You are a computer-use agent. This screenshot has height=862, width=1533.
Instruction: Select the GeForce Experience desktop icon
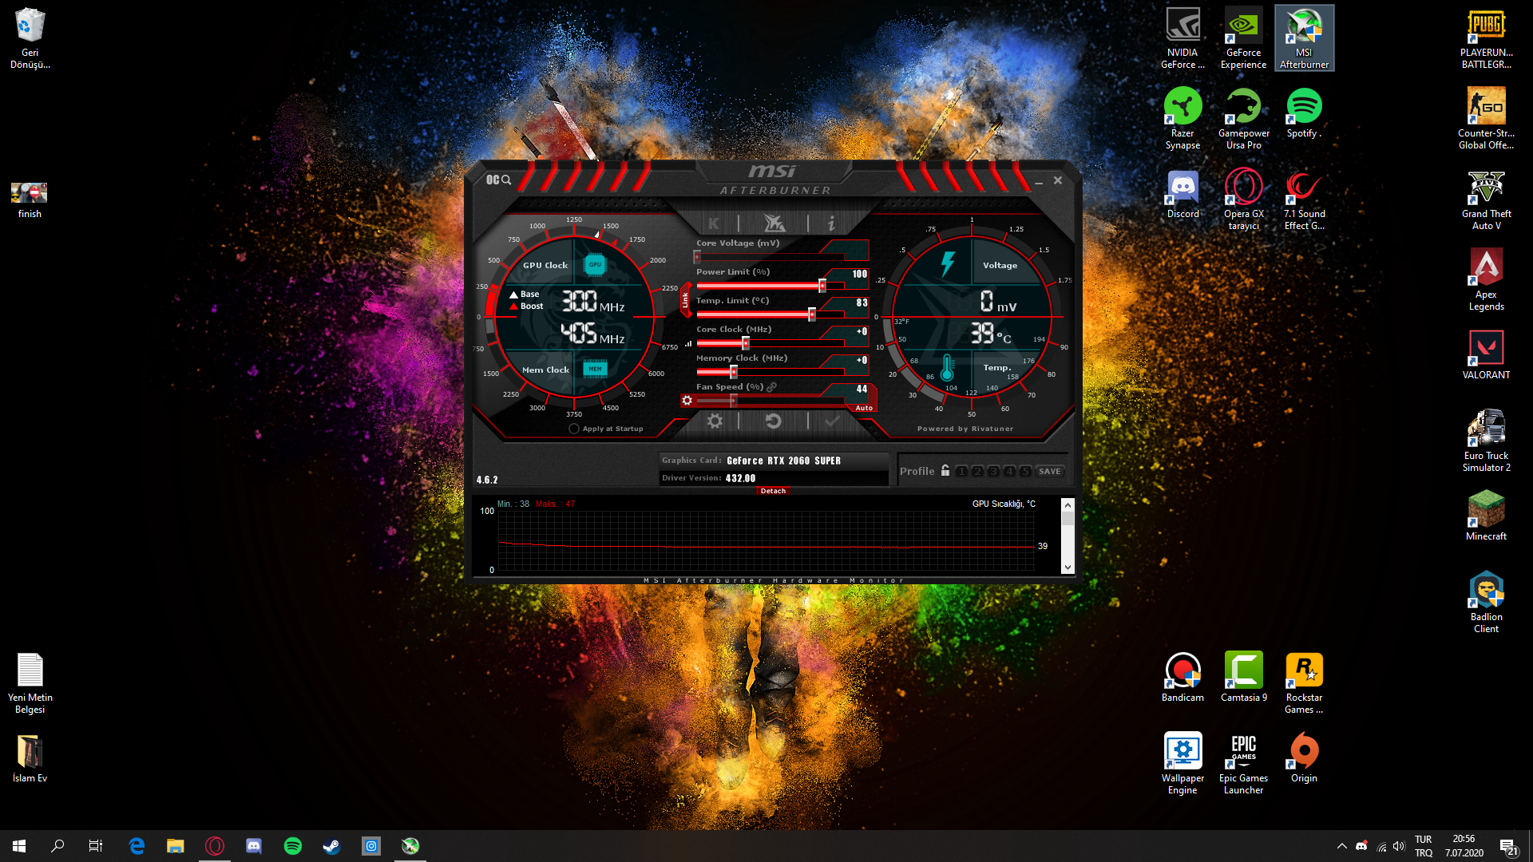click(1243, 38)
